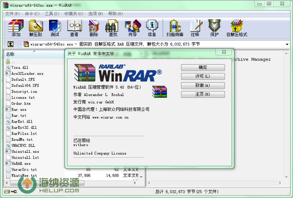293x198 pixels.
Task: Select the Order.htm file
Action: coord(21,103)
